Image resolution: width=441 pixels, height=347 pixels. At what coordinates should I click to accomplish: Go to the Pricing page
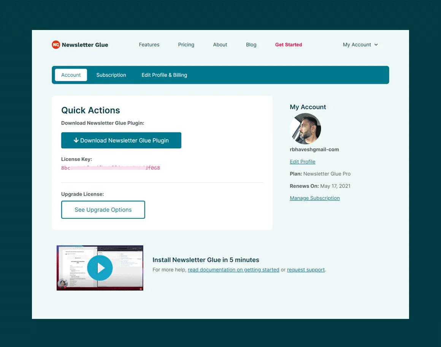(186, 45)
